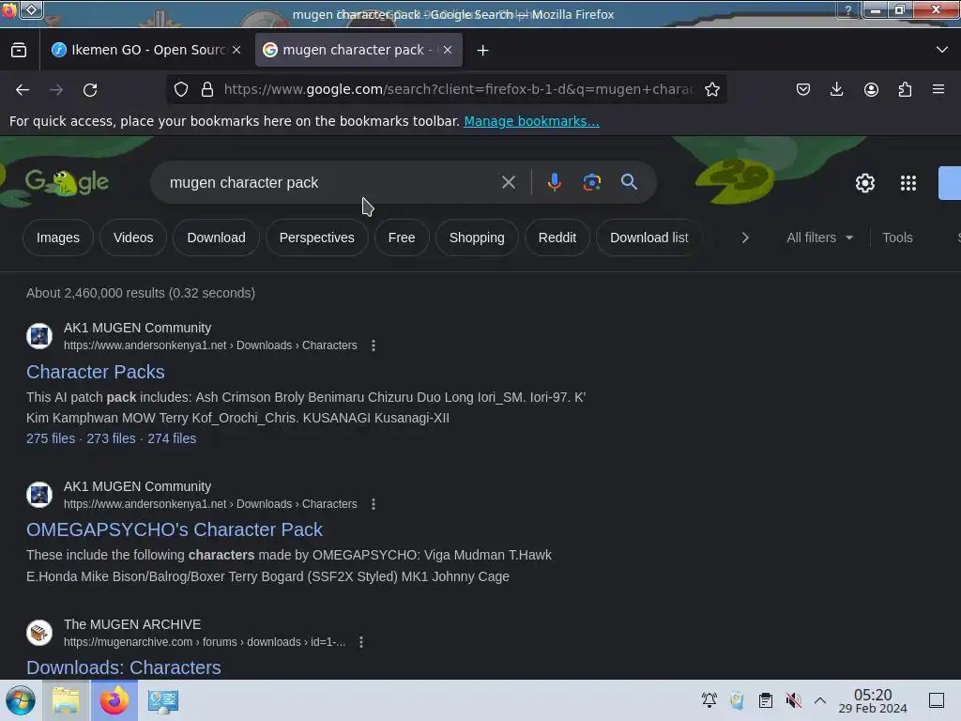Start Google voice search microphone
The image size is (961, 721).
click(554, 182)
